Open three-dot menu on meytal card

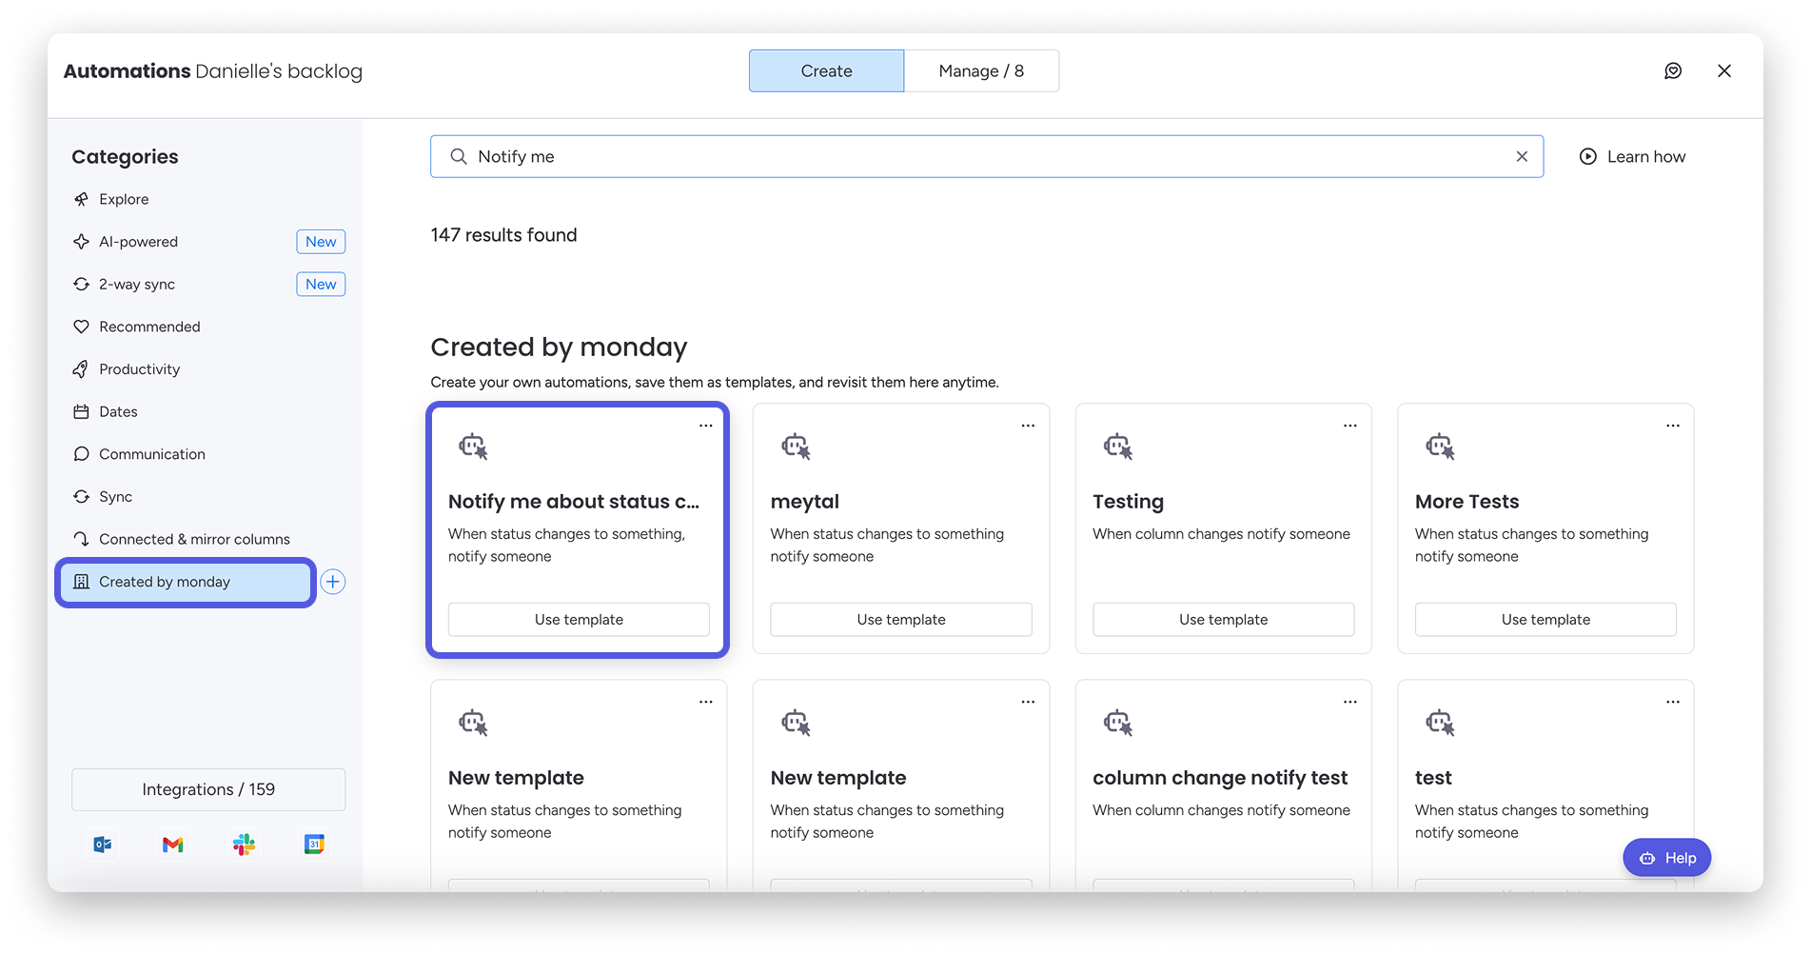1028,426
